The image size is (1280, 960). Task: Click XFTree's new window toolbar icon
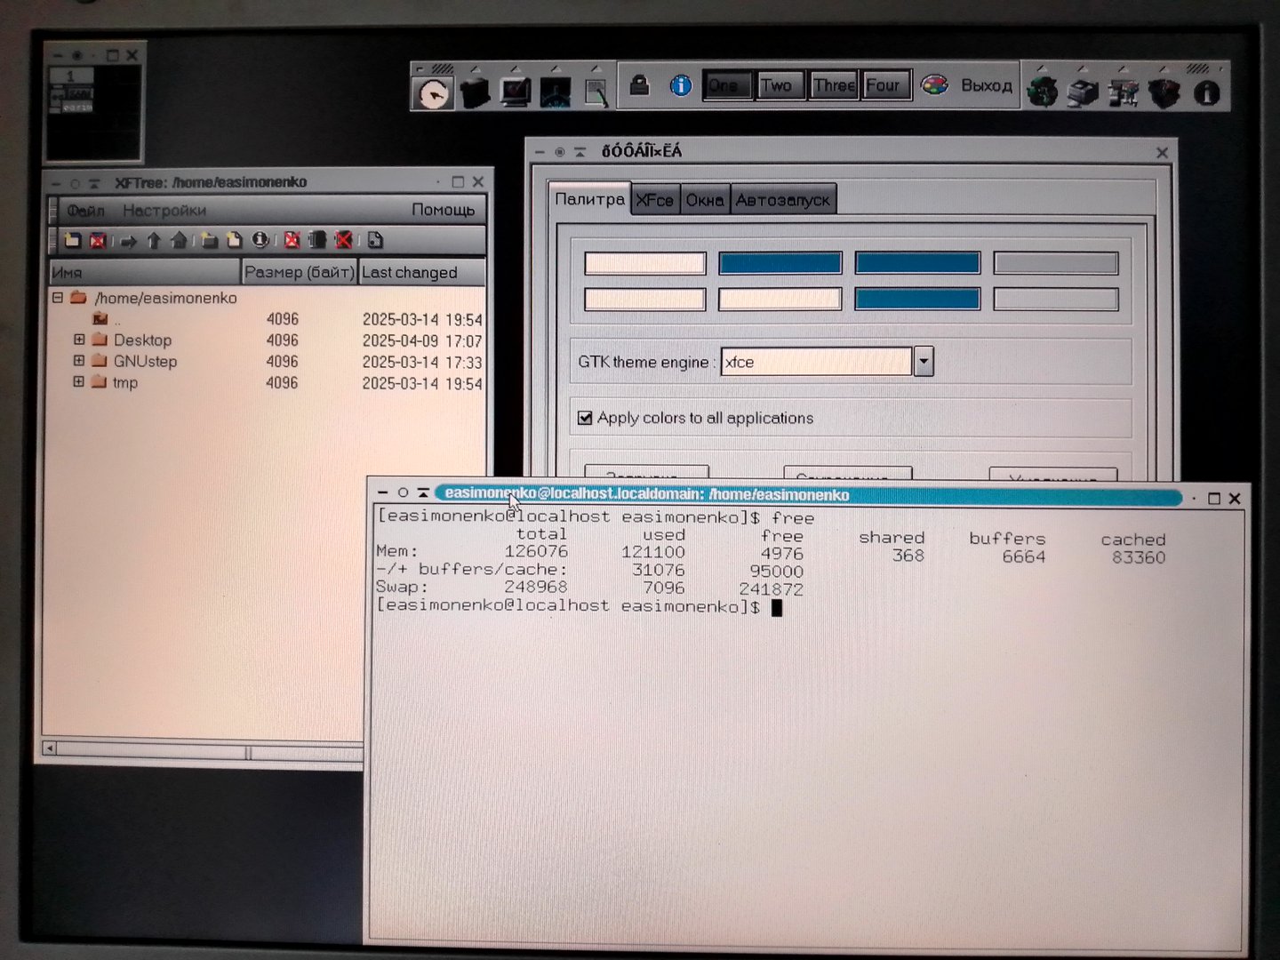[73, 240]
